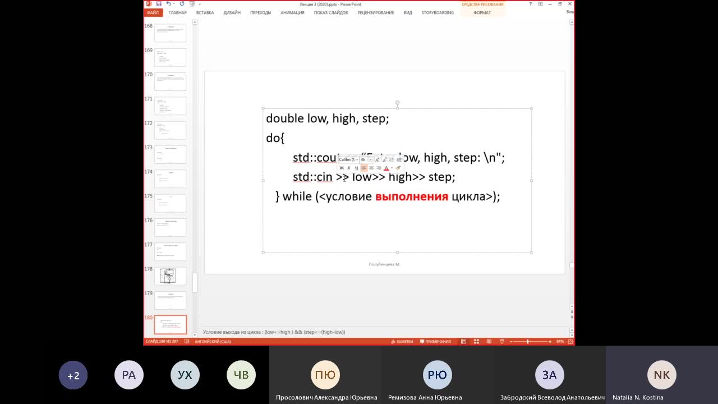The width and height of the screenshot is (718, 404).
Task: Switch to АНИМАЦИЯ ribbon tab
Action: [292, 12]
